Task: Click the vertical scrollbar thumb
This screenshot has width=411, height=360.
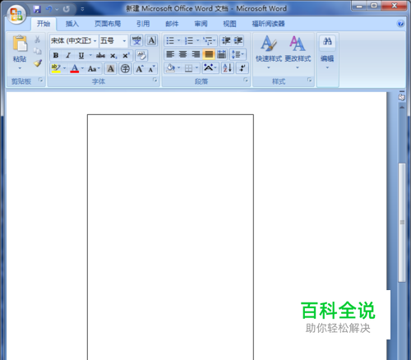Action: (402, 222)
